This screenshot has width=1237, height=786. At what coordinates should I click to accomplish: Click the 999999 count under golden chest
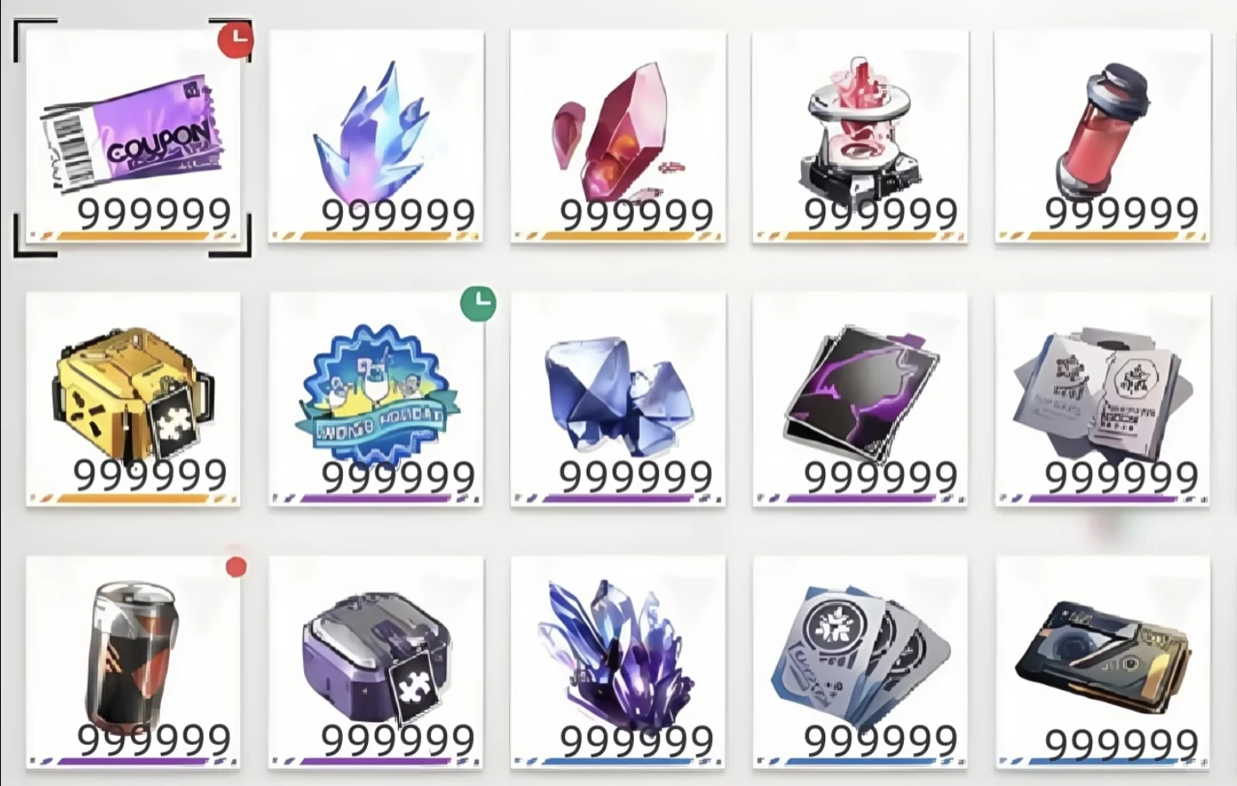(x=150, y=474)
